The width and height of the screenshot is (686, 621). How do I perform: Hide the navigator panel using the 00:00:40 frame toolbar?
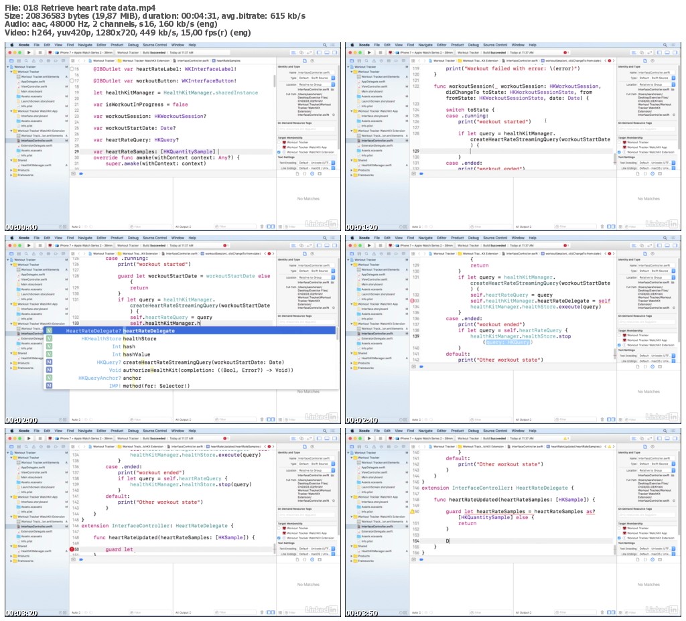click(x=319, y=52)
